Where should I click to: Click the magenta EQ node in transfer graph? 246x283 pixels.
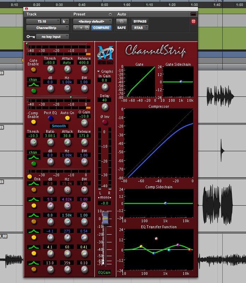pos(178,245)
